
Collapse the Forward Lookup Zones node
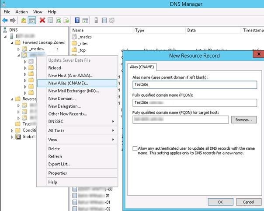coord(12,43)
